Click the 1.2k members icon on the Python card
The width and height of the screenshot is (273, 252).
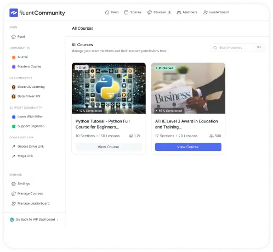click(131, 136)
